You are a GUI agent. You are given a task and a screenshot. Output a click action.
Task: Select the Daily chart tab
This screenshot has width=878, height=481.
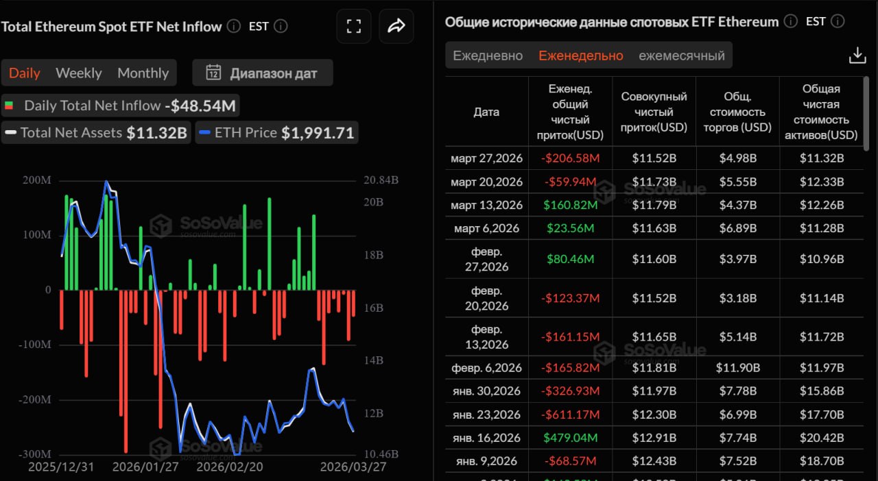click(24, 73)
